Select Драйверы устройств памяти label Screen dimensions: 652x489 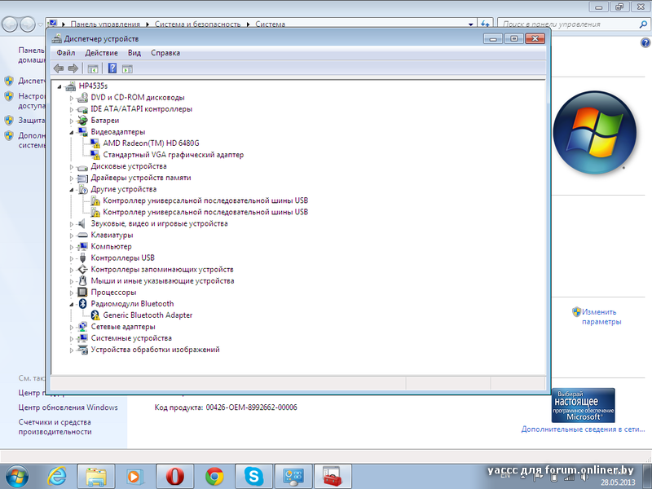(x=141, y=178)
